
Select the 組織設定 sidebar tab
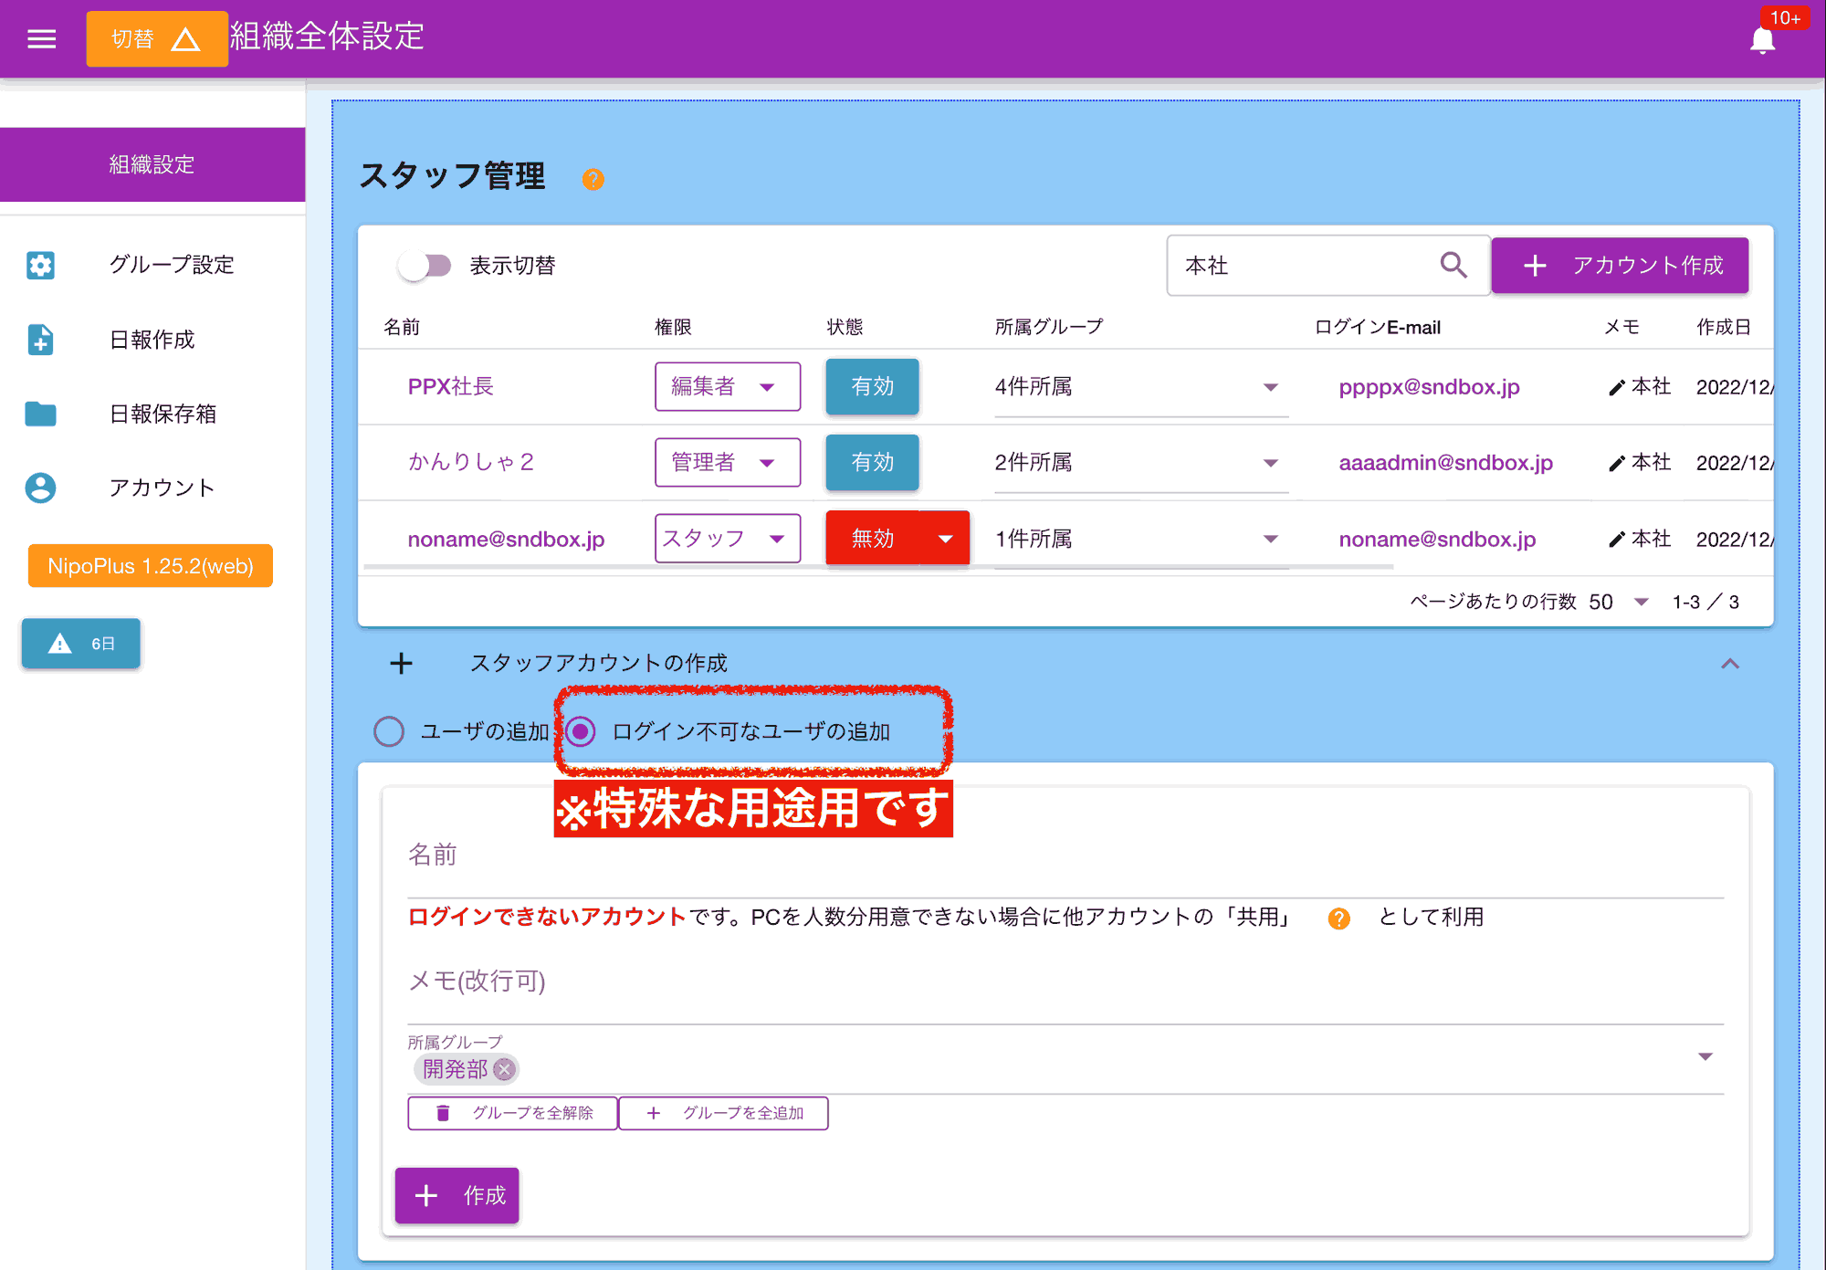[152, 164]
